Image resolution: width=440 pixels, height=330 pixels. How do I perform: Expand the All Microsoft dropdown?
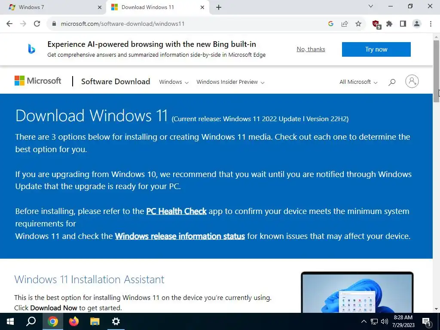click(x=358, y=82)
